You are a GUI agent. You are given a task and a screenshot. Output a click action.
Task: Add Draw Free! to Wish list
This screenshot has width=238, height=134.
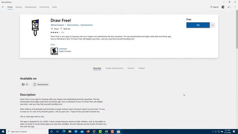click(x=65, y=29)
